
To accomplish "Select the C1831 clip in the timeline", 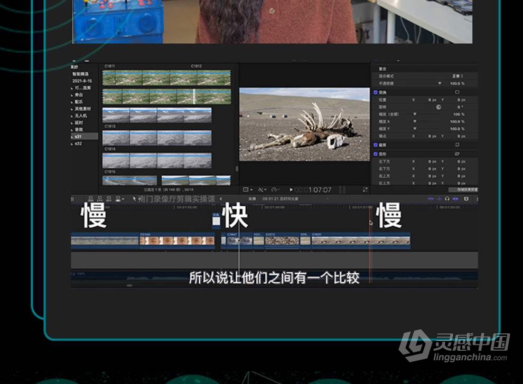I will [361, 241].
